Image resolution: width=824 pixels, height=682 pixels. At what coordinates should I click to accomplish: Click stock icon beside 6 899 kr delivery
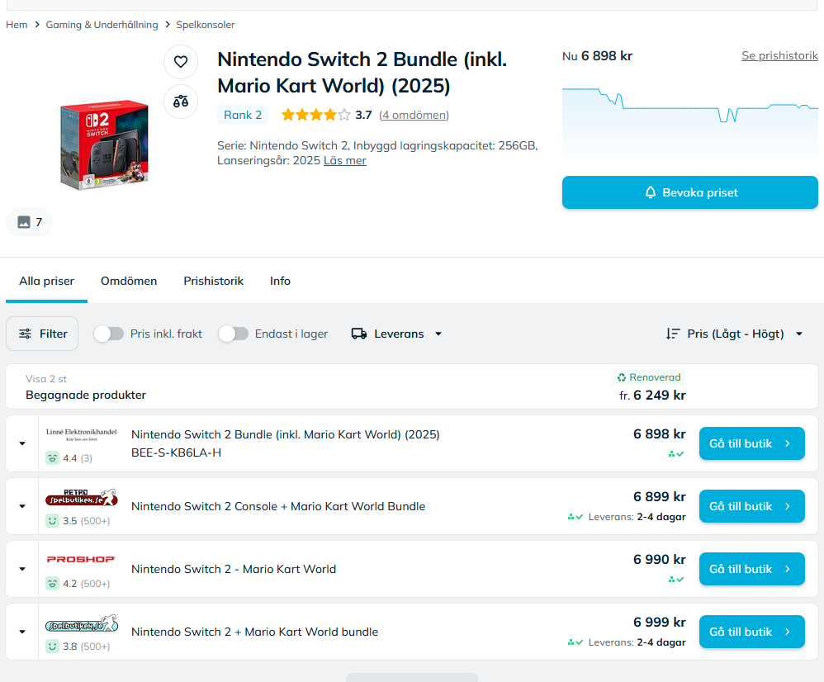tap(575, 517)
